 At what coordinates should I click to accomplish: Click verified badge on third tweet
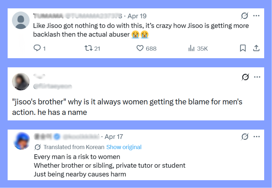pyautogui.click(x=56, y=137)
